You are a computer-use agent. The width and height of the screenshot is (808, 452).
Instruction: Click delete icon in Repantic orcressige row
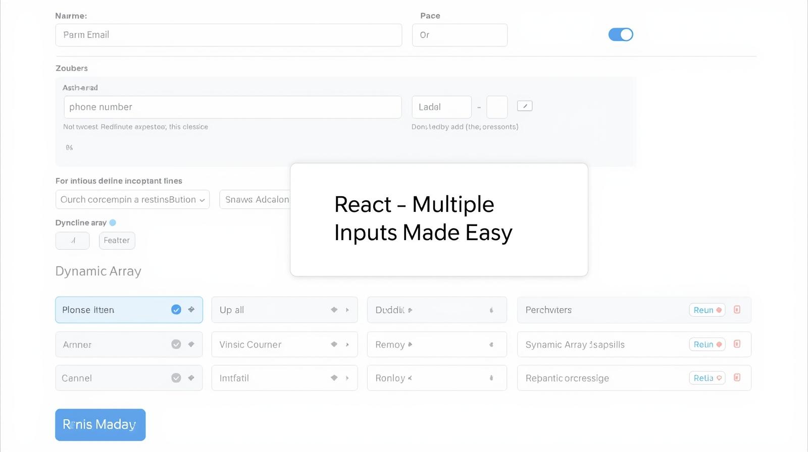pos(737,377)
